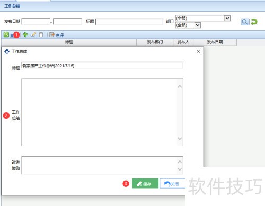Click the 标题 search field in the filter bar

129,22
